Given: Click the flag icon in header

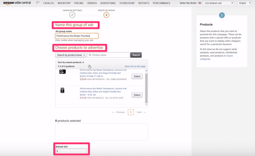Looking at the screenshot, I should click(x=38, y=3).
